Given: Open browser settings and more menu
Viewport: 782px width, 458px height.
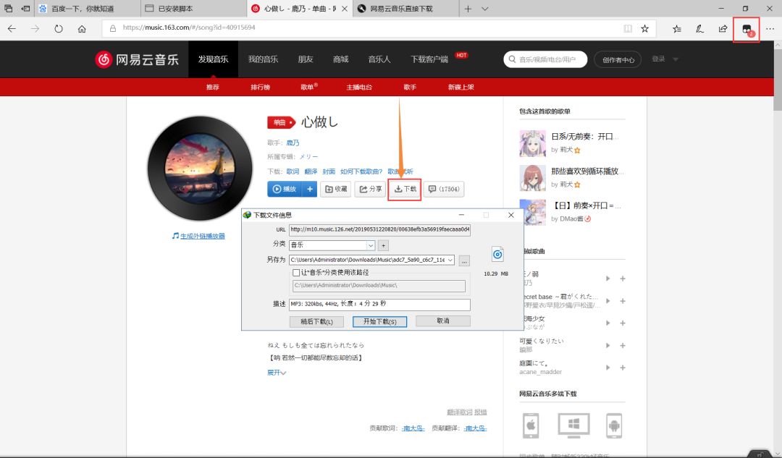Looking at the screenshot, I should click(770, 29).
